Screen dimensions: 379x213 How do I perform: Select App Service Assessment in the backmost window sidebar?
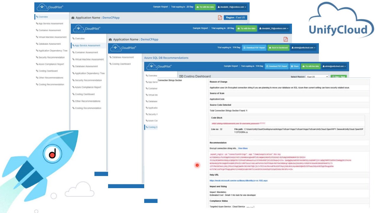click(x=52, y=24)
